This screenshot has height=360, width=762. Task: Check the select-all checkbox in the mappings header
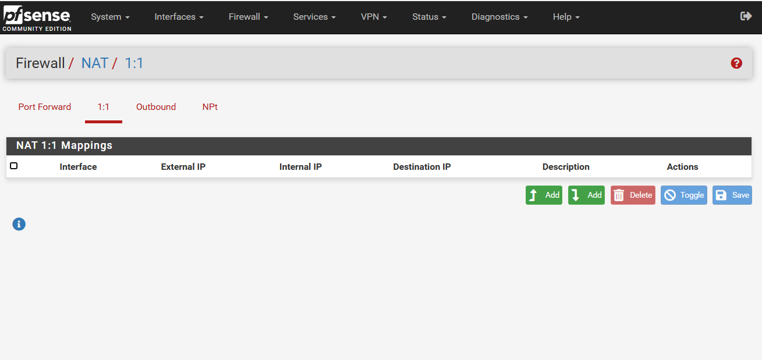[x=13, y=165]
